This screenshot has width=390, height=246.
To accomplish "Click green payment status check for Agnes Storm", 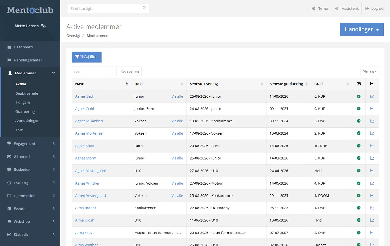I will [359, 158].
